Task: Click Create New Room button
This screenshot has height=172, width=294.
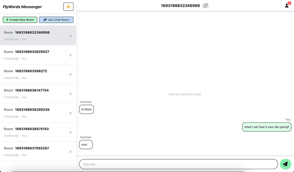Action: 20,20
